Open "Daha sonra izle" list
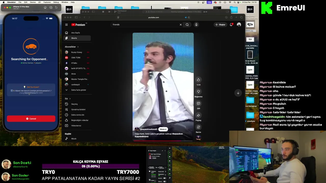 [x=77, y=115]
